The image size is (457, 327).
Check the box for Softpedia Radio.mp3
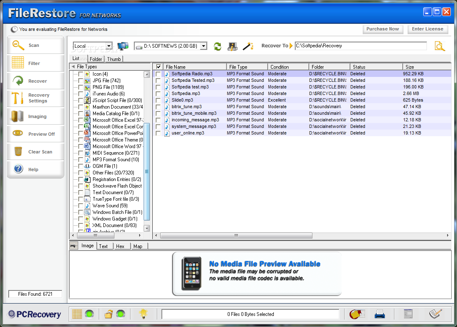158,74
